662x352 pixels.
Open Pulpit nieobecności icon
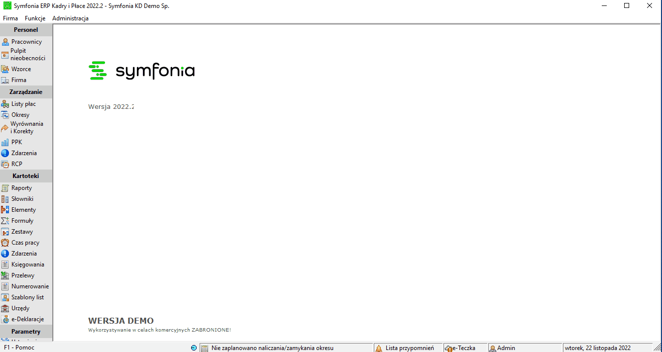(x=5, y=54)
